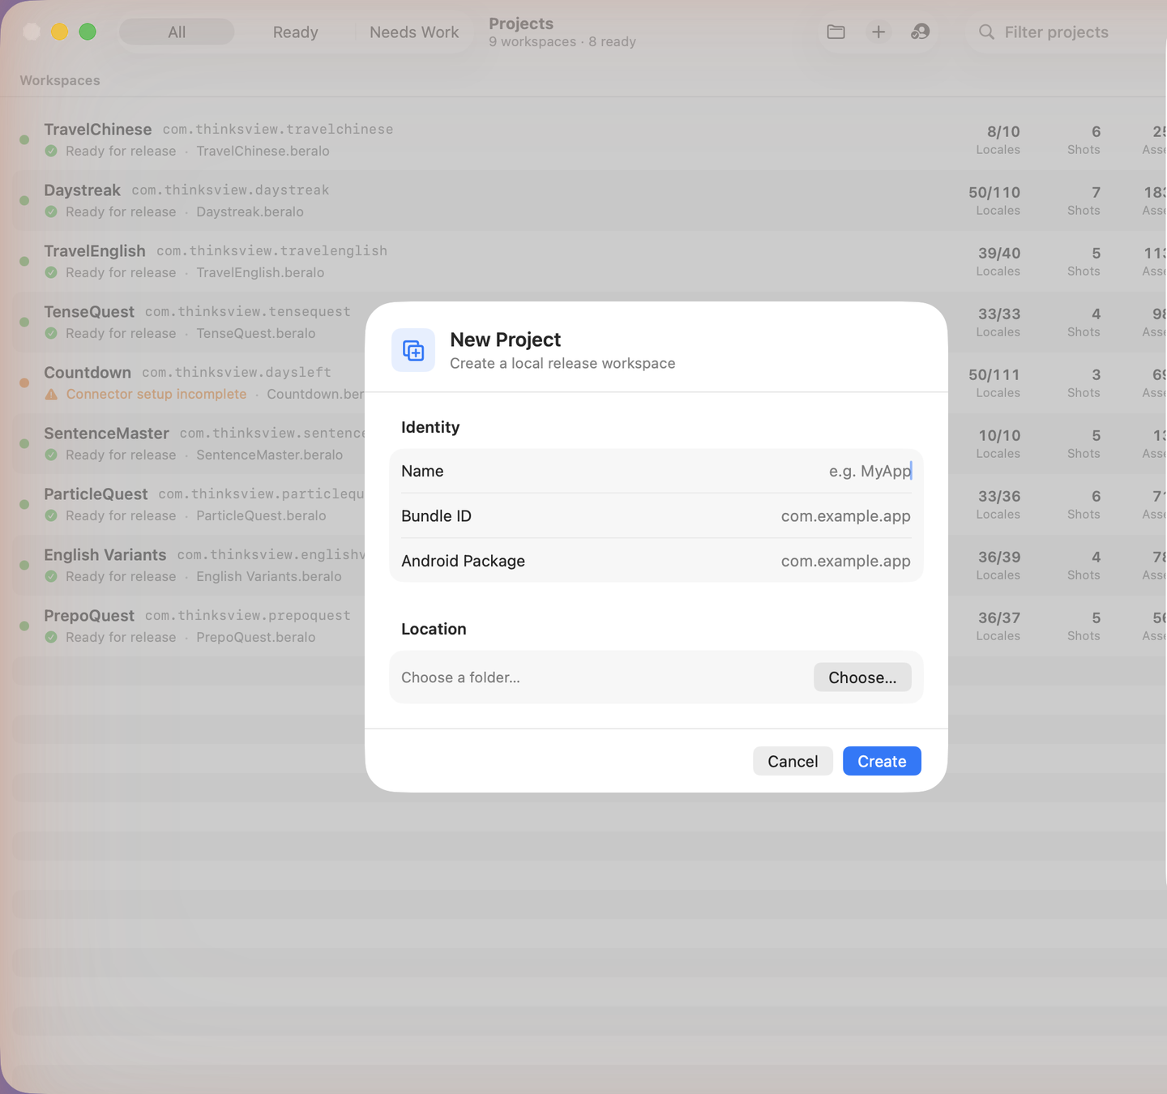Click the 7 Shots value for Daystreak
Image resolution: width=1167 pixels, height=1094 pixels.
point(1096,192)
